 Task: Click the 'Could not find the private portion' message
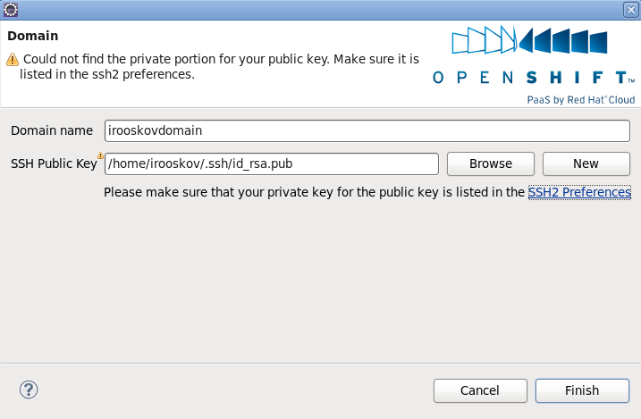(x=219, y=67)
